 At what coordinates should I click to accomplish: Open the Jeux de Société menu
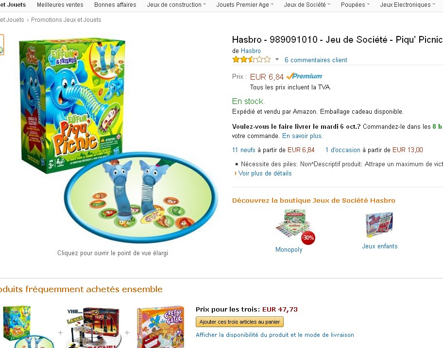(x=307, y=4)
